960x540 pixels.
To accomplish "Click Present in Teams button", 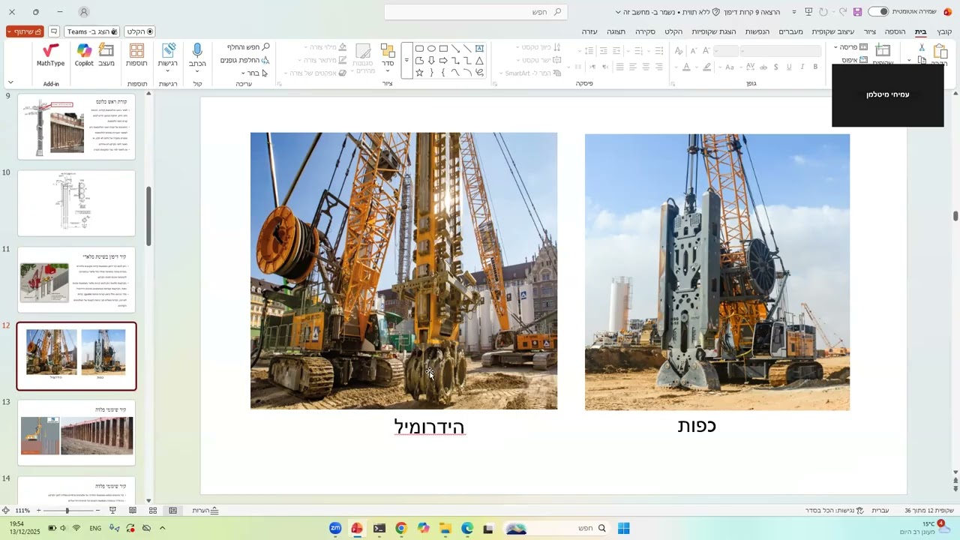I will 92,31.
